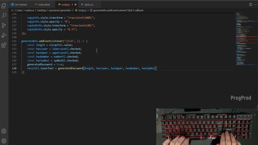Click the keyboard webcam overlay thumbnail

point(206,126)
